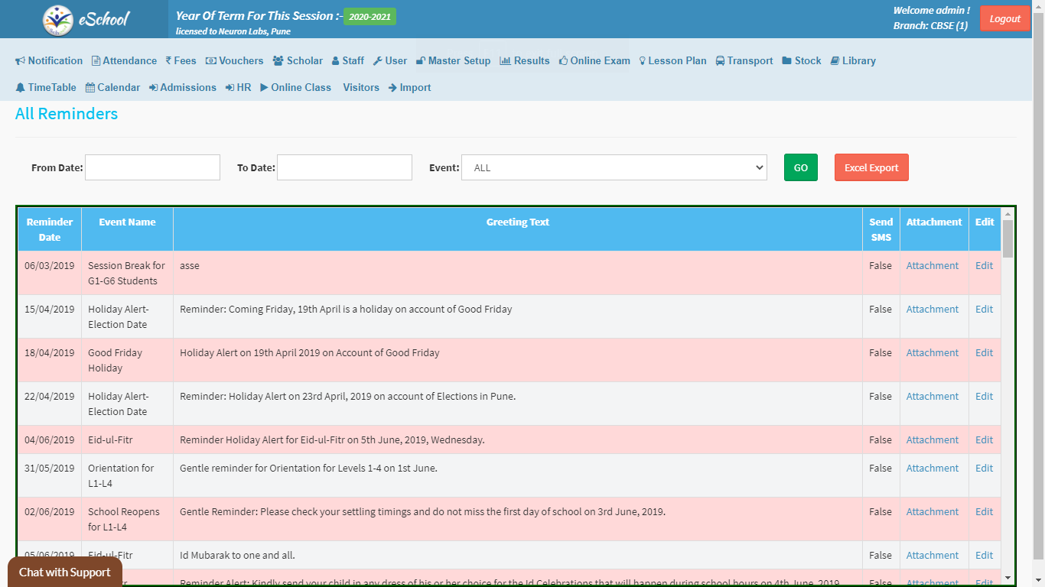Open the Calendar menu
The image size is (1045, 587).
tap(112, 88)
